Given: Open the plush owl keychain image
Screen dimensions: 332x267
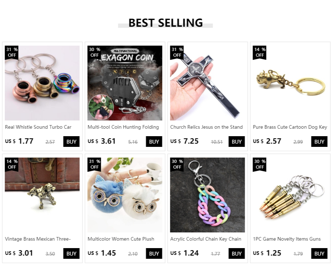Looking at the screenshot, I should point(125,195).
